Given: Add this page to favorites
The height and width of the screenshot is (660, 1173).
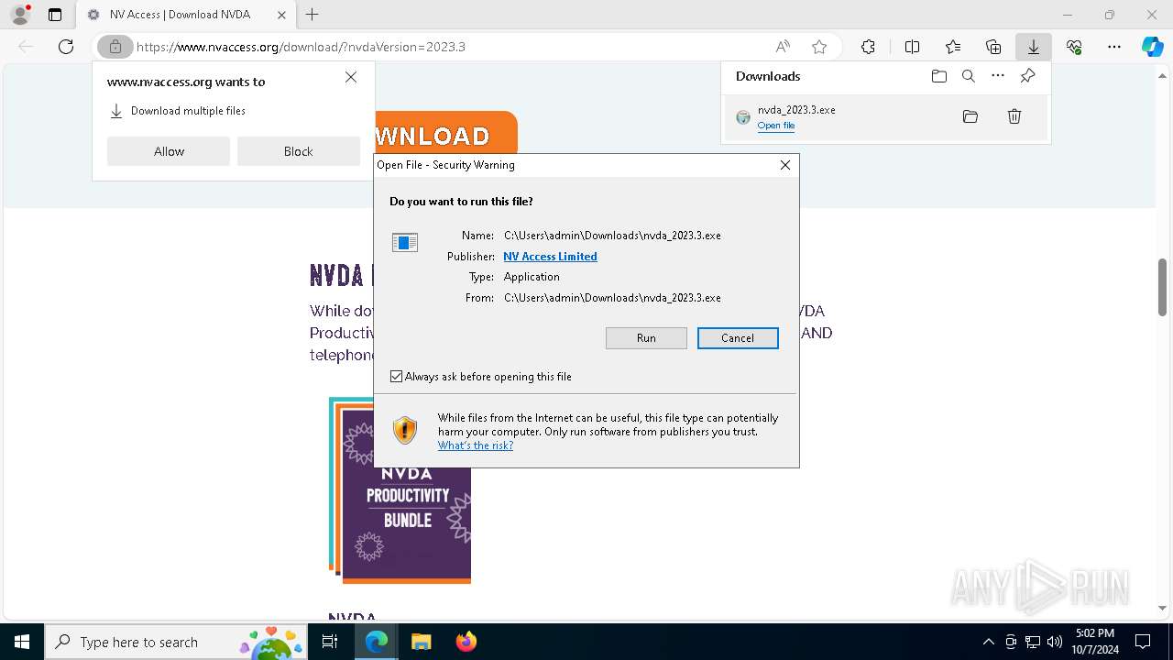Looking at the screenshot, I should [819, 47].
